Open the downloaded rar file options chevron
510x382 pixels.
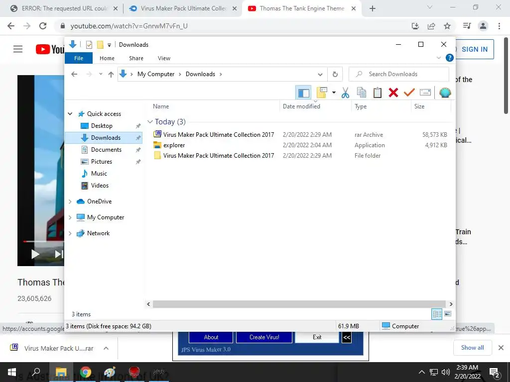click(x=106, y=348)
